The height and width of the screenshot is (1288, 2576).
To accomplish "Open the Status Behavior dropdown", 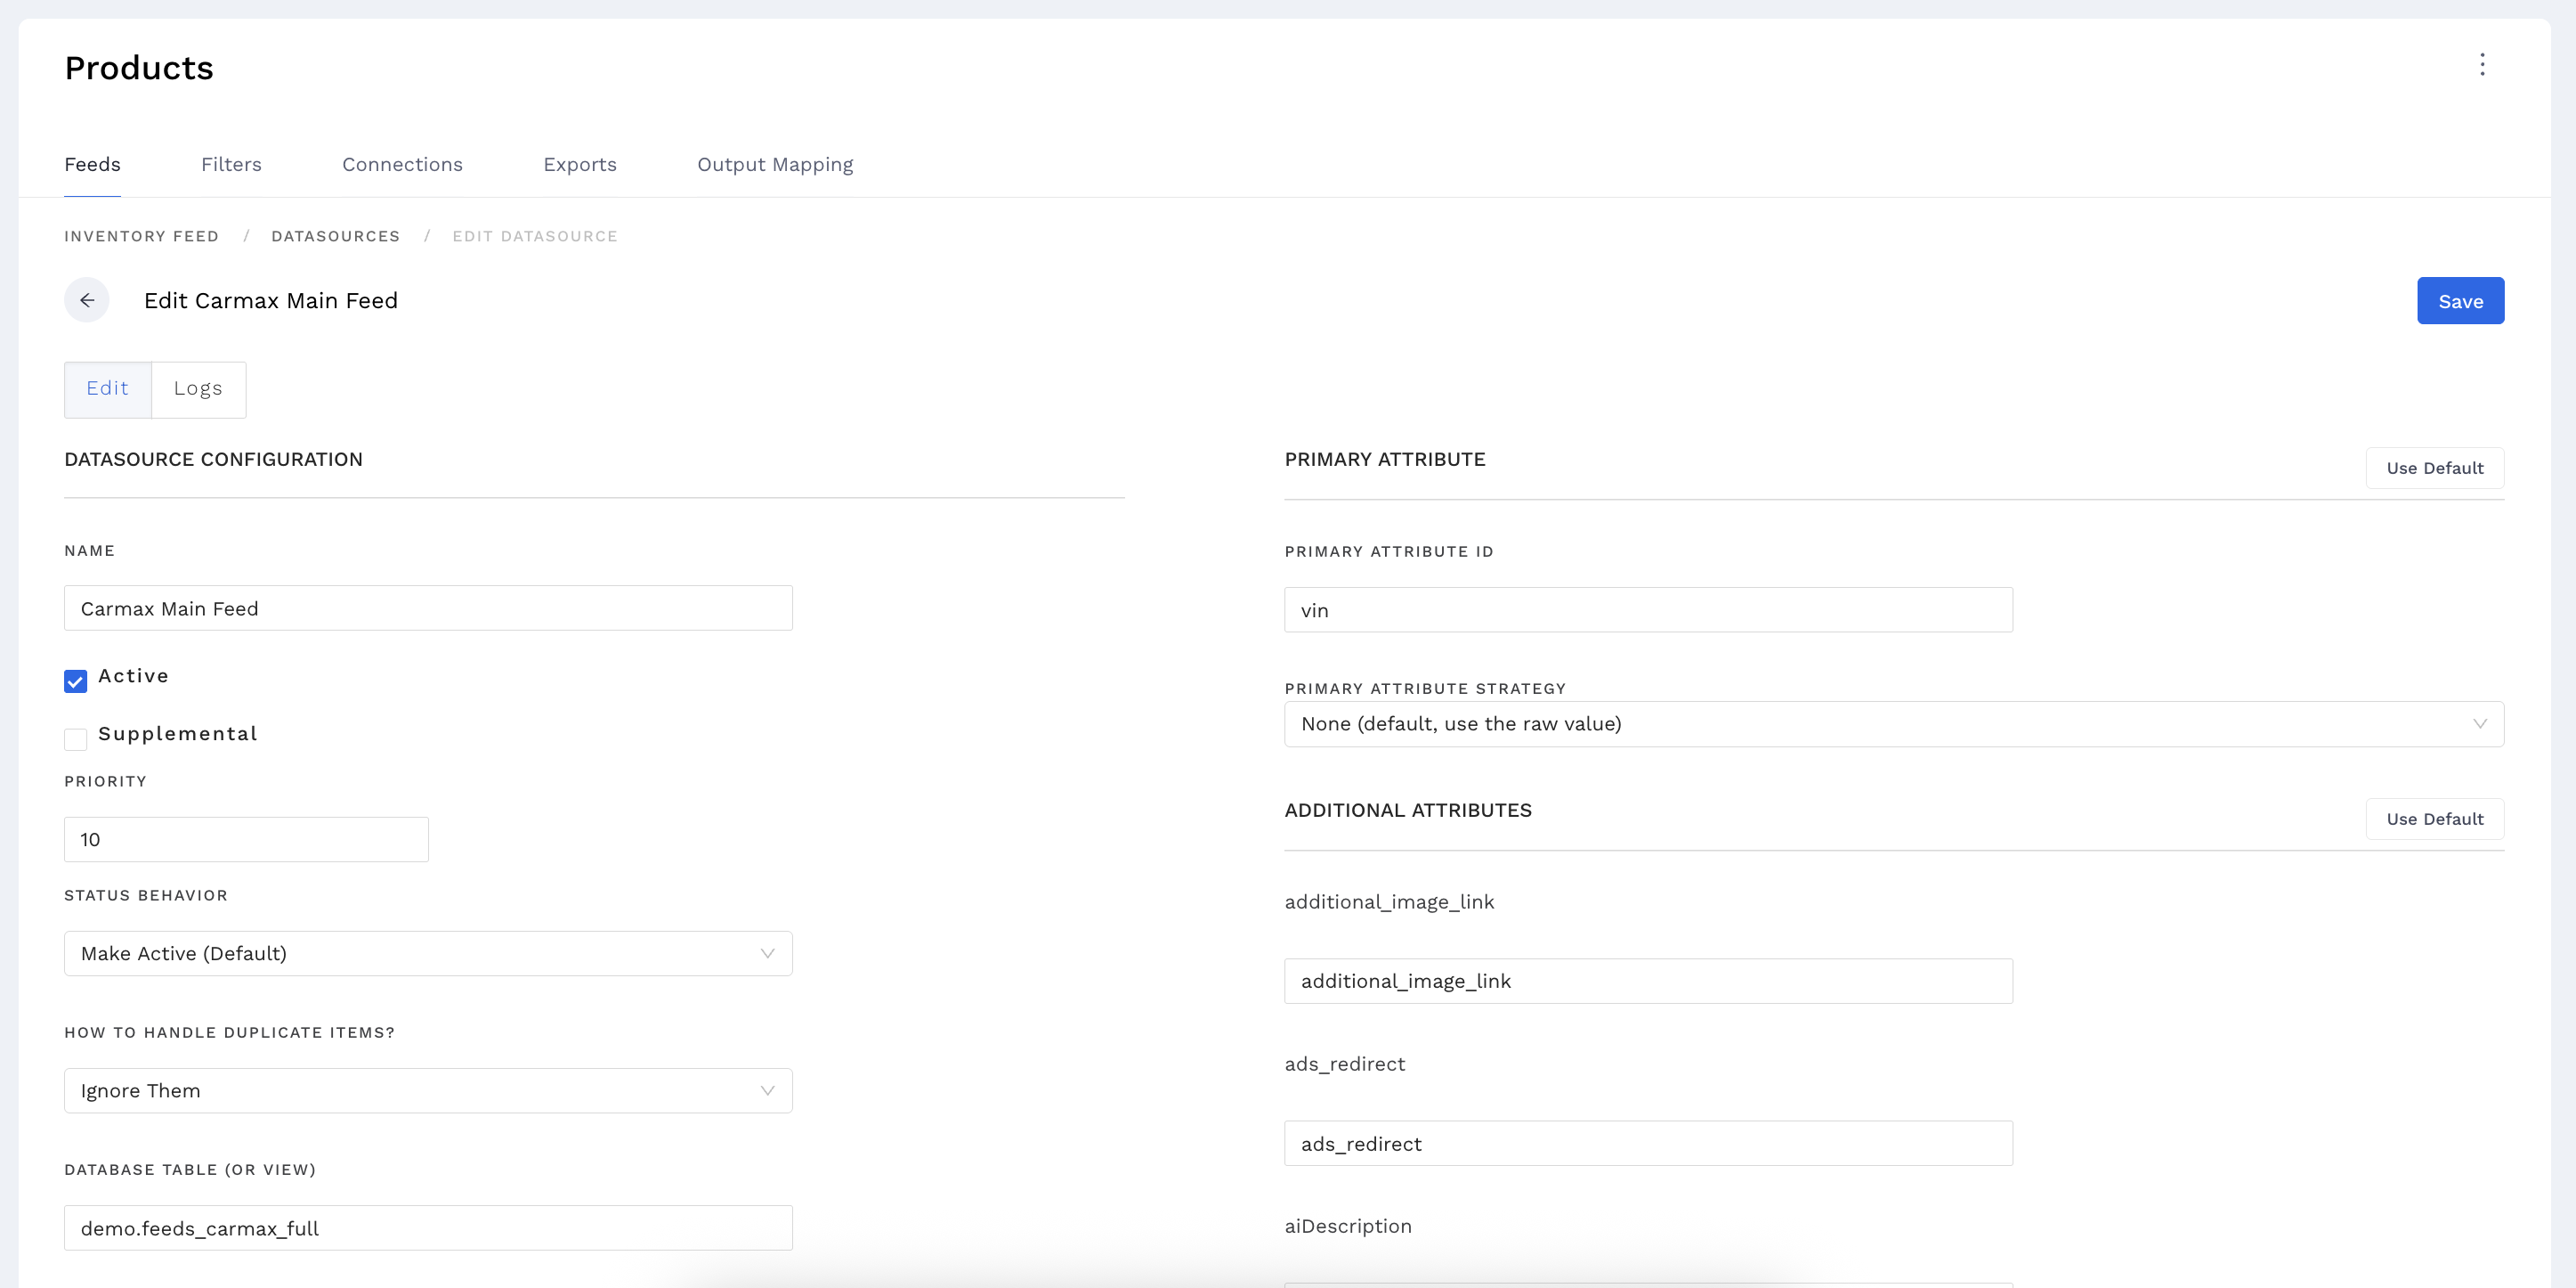I will click(x=428, y=953).
